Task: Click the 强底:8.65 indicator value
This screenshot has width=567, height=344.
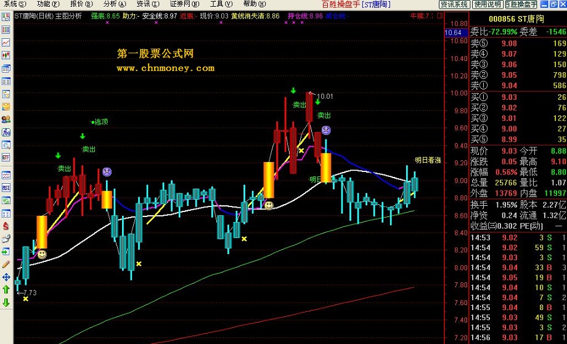Action: pos(105,16)
